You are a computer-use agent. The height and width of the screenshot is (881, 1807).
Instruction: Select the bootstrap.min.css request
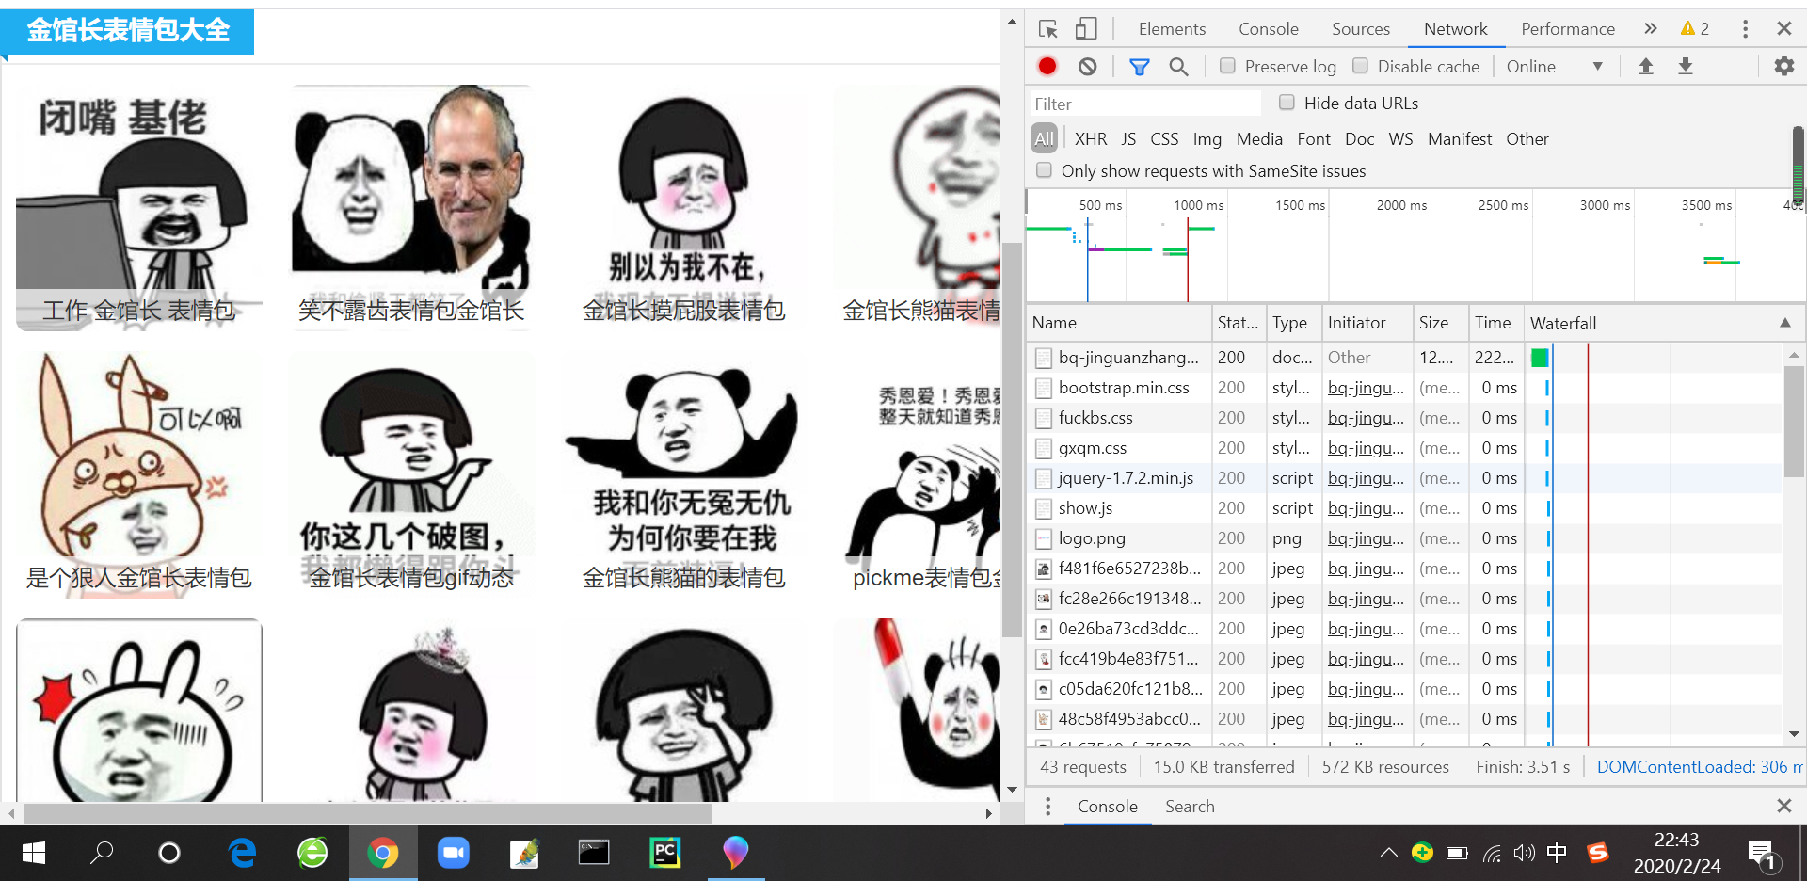point(1124,387)
